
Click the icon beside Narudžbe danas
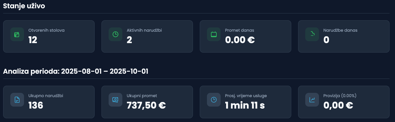[x=312, y=34]
